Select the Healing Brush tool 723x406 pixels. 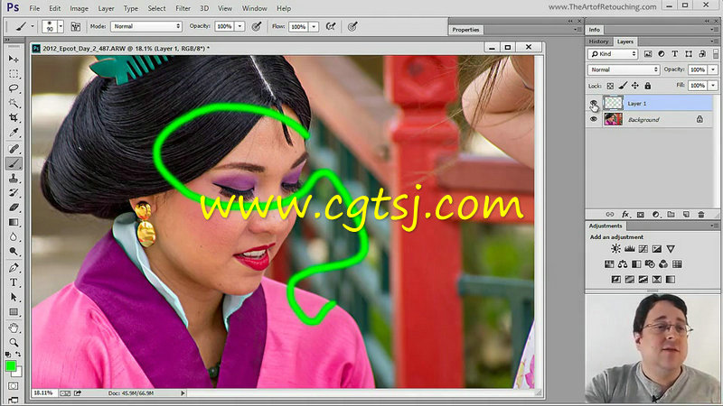coord(14,148)
